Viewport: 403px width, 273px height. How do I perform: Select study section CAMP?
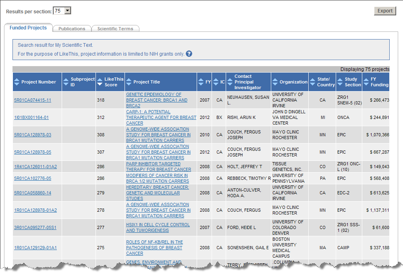click(343, 248)
